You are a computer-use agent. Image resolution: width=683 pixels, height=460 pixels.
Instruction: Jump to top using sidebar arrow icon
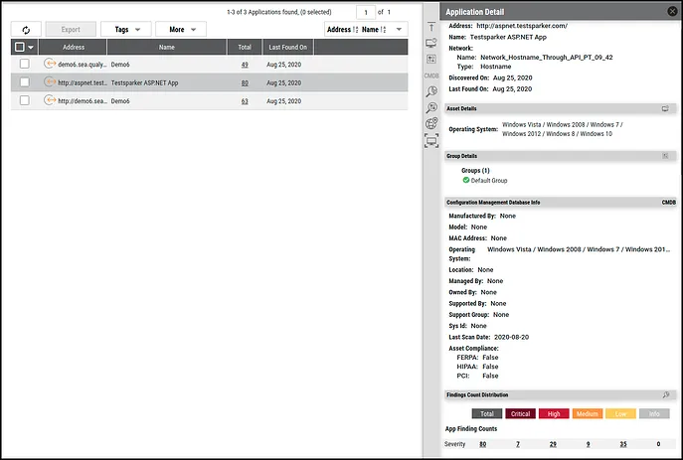pyautogui.click(x=431, y=27)
